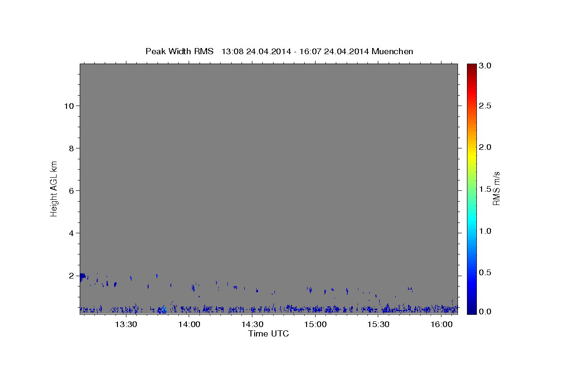The width and height of the screenshot is (566, 377).
Task: Click the colorbar value 0.5
Action: pos(485,272)
